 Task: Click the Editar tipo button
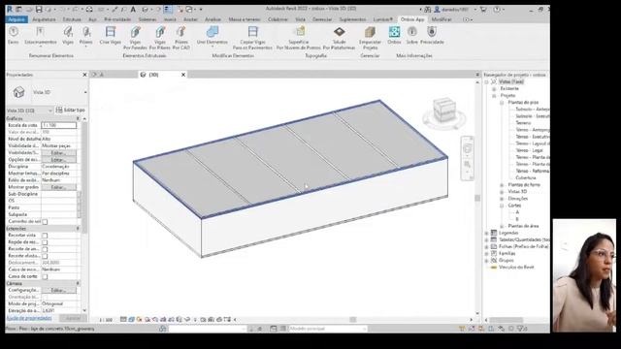click(x=71, y=110)
